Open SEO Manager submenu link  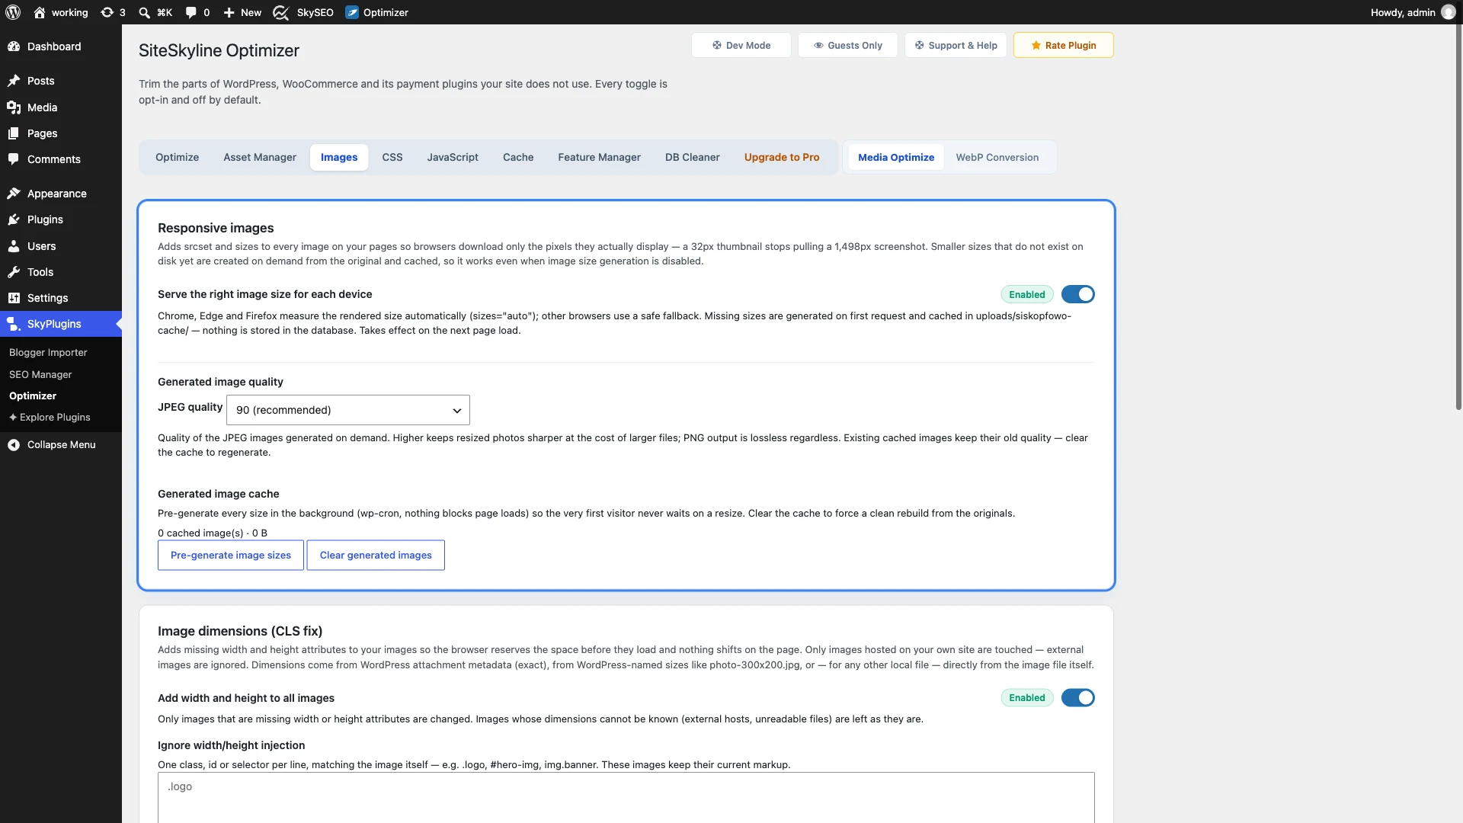pos(40,374)
